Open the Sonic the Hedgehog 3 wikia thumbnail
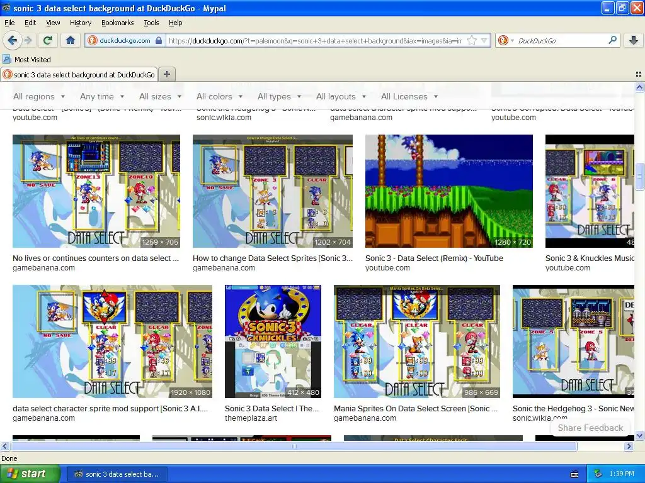The image size is (645, 483). 573,341
